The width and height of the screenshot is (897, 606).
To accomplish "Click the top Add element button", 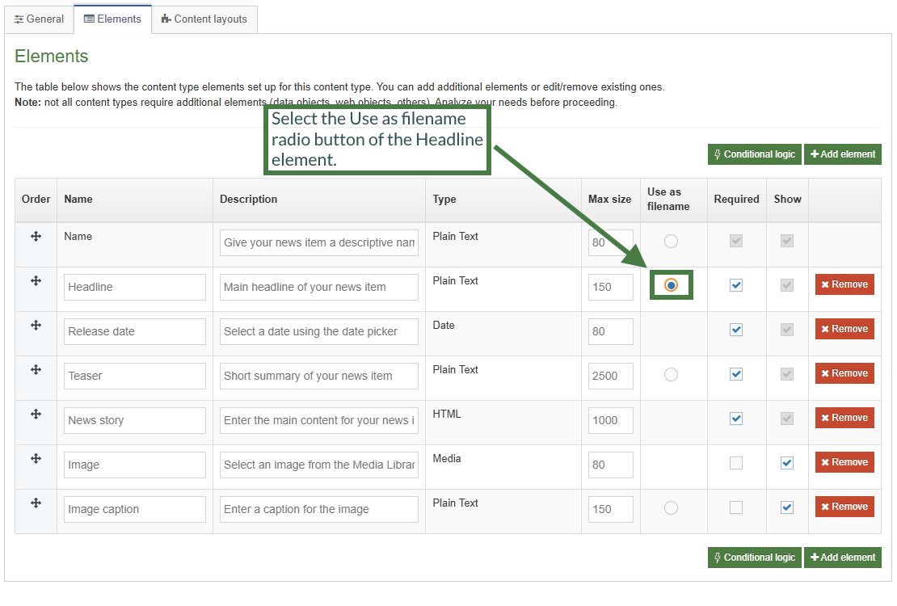I will pyautogui.click(x=842, y=154).
